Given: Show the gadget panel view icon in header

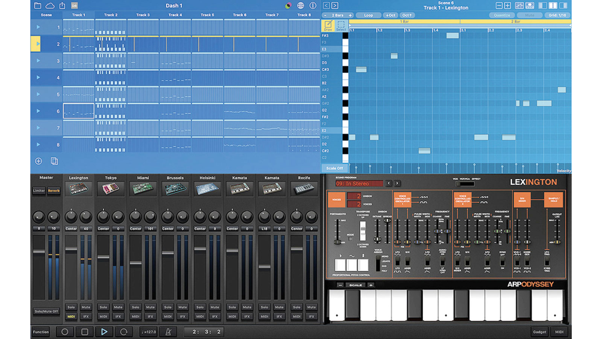Looking at the screenshot, I should (530, 6).
